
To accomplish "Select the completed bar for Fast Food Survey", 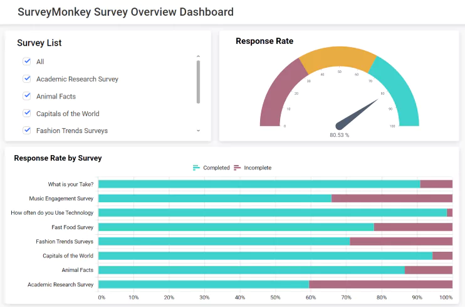I will pyautogui.click(x=236, y=227).
